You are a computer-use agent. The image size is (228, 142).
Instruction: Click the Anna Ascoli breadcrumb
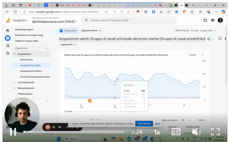[54, 18]
